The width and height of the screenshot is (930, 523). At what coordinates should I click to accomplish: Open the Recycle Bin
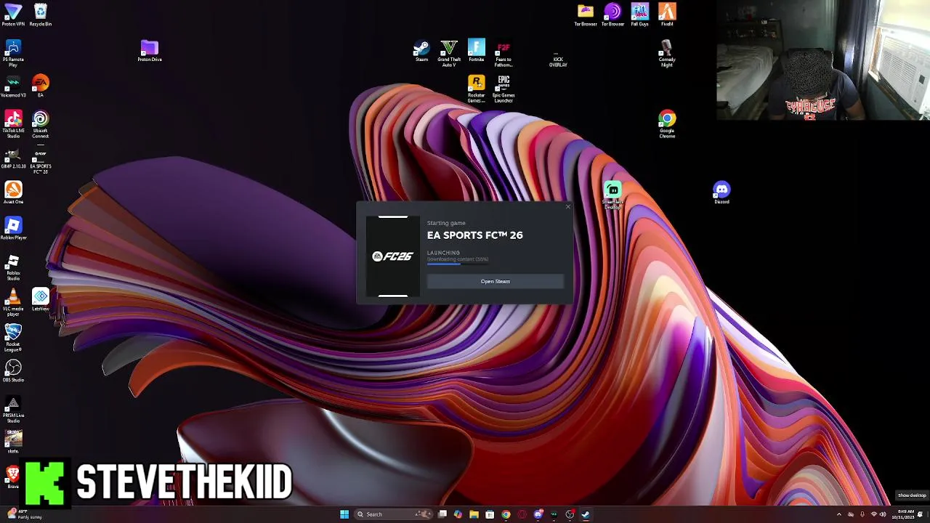(x=40, y=15)
